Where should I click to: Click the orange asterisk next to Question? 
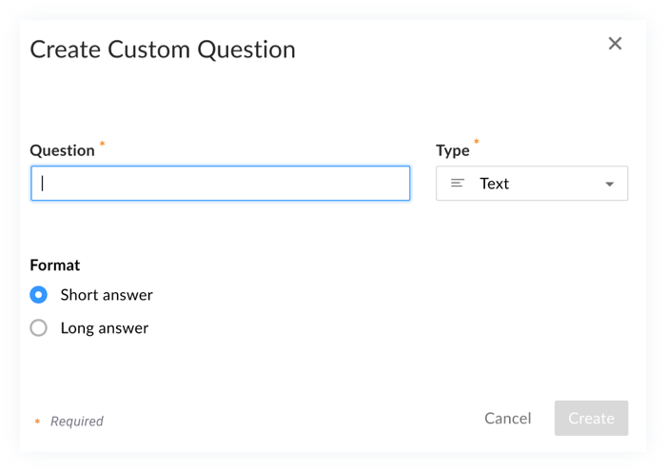click(x=103, y=145)
